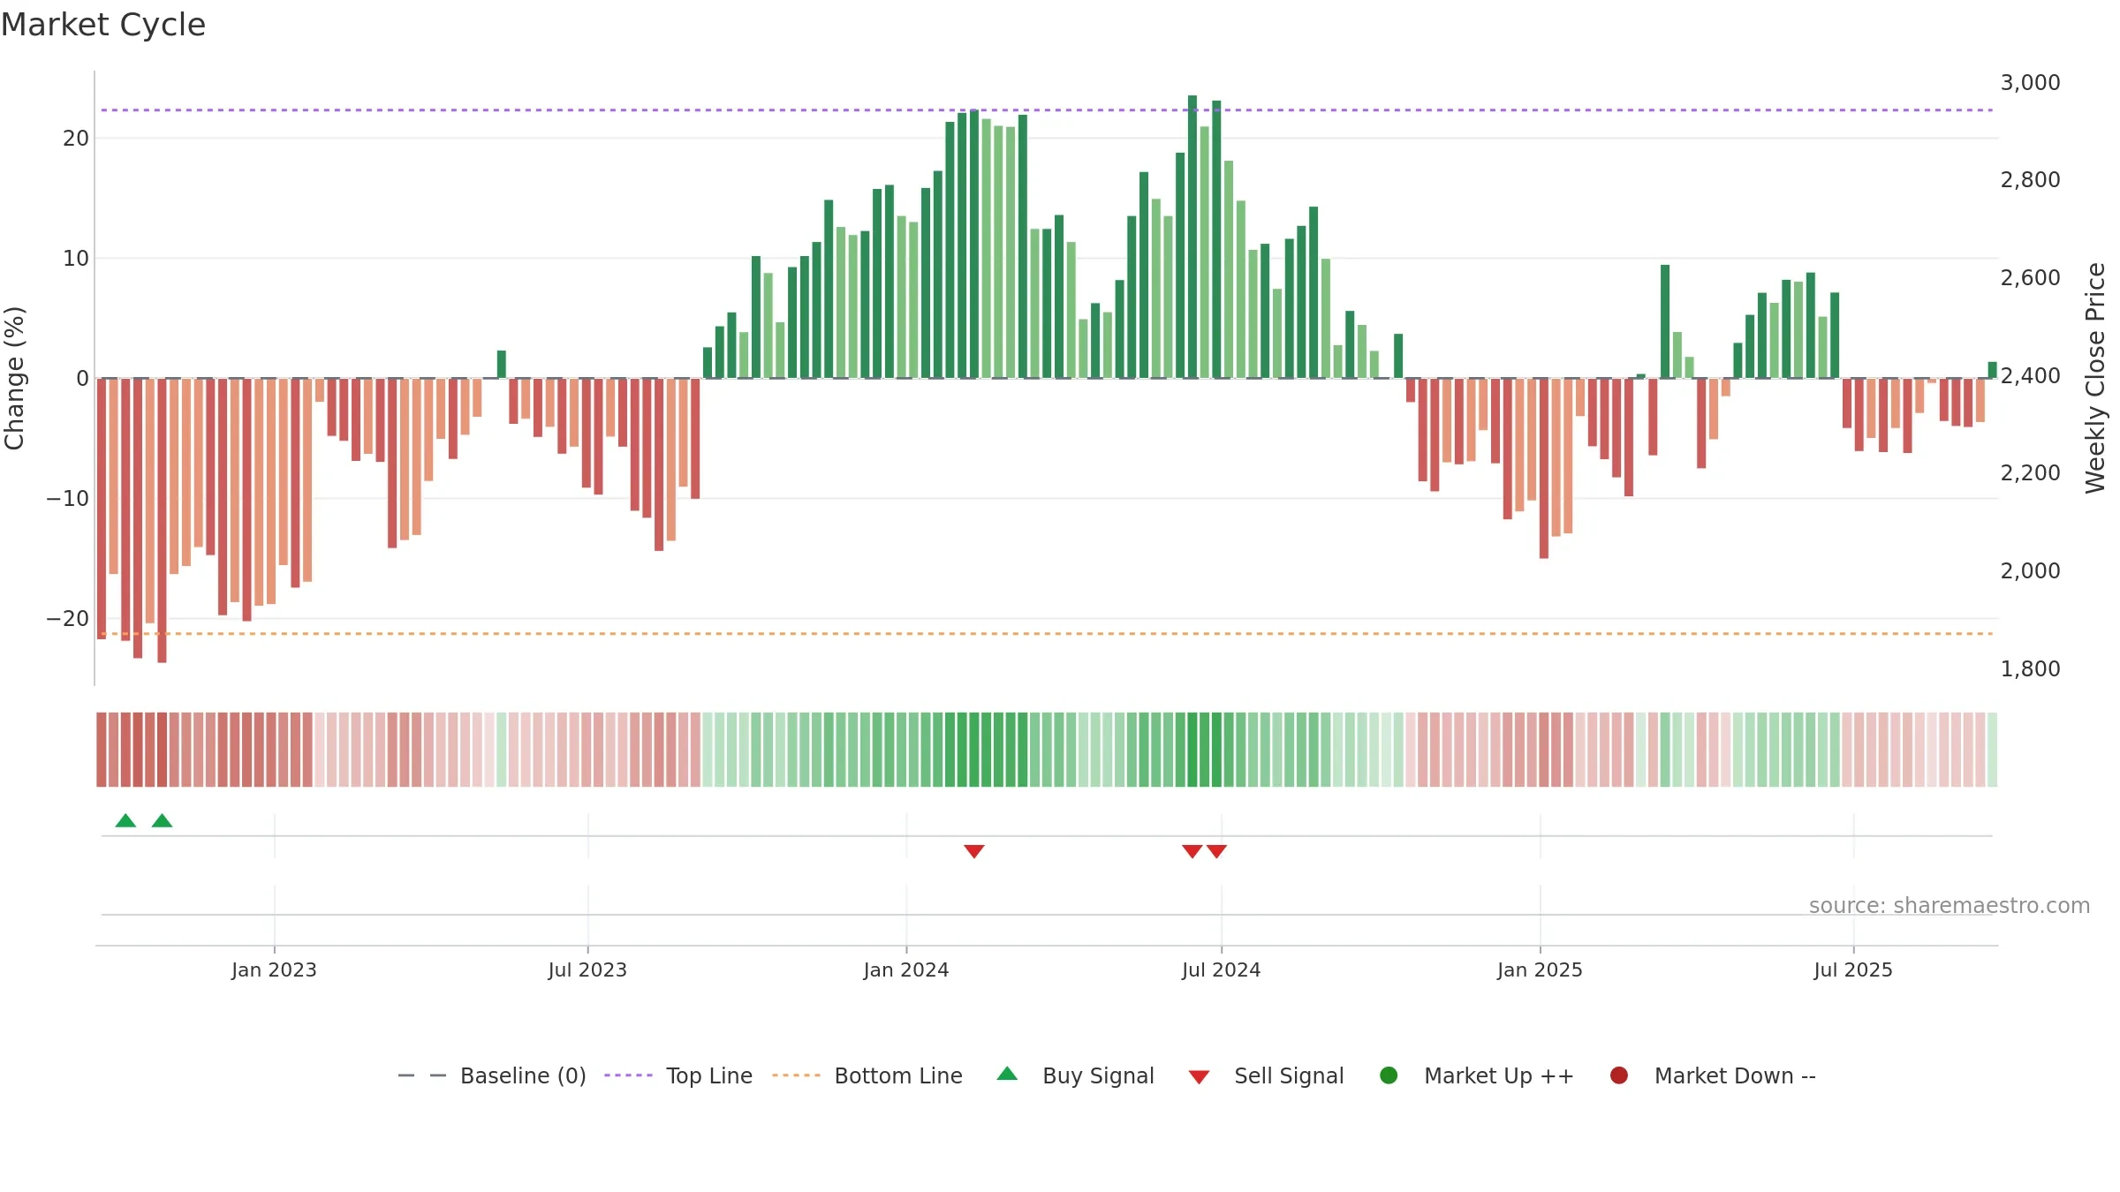This screenshot has height=1192, width=2120.
Task: Toggle the Top Line legend item
Action: (678, 1075)
